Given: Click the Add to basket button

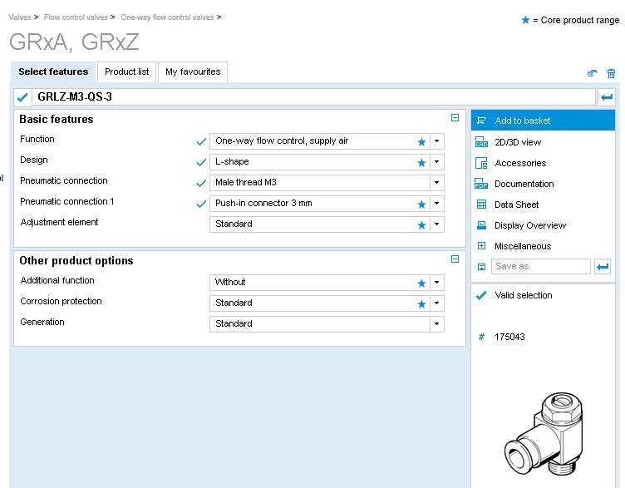Looking at the screenshot, I should pyautogui.click(x=543, y=121).
